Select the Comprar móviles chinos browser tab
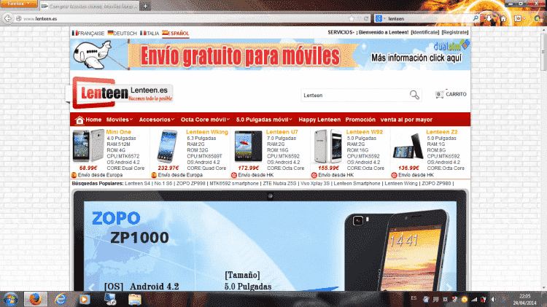This screenshot has width=547, height=307. (89, 6)
